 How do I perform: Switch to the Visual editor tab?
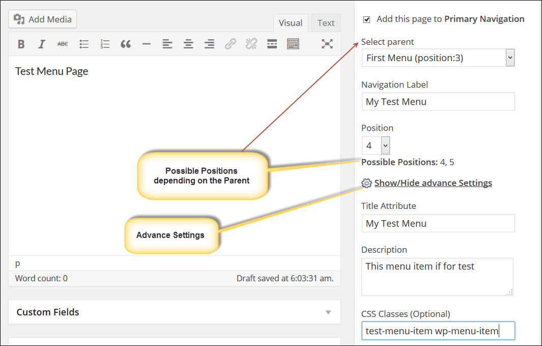[291, 23]
